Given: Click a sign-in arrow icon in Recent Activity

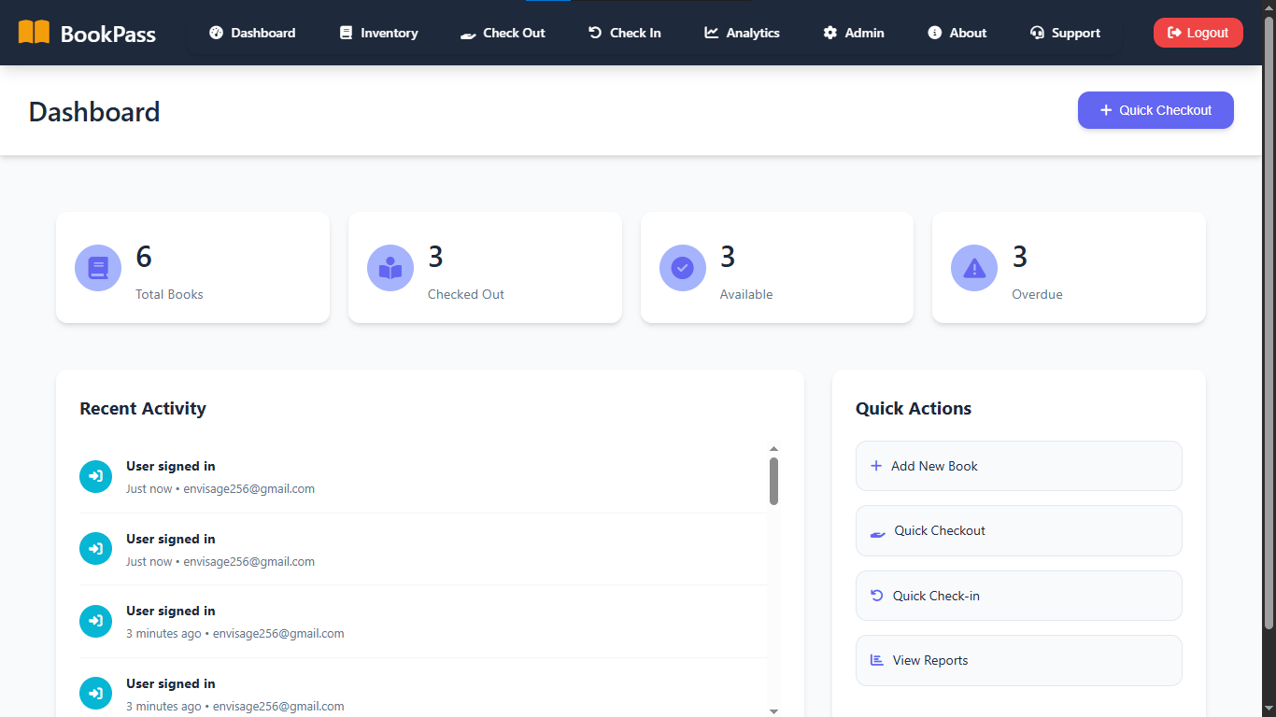Looking at the screenshot, I should point(95,476).
